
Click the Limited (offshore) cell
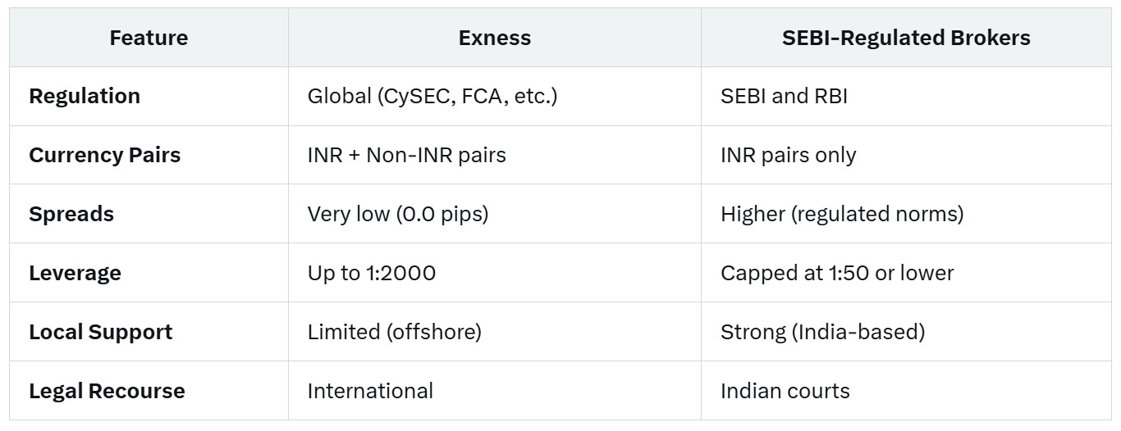[x=394, y=333]
